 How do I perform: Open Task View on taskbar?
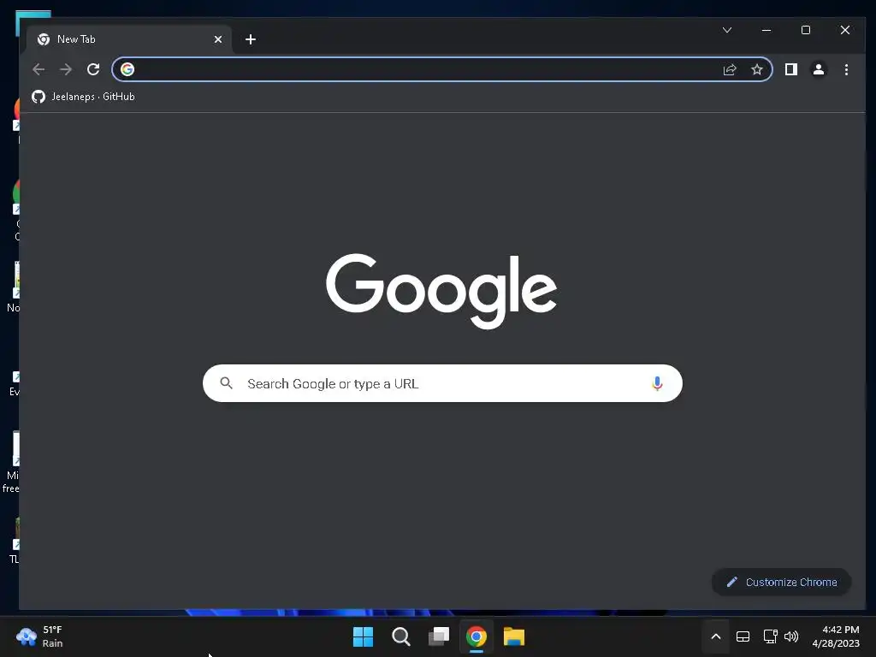coord(439,636)
